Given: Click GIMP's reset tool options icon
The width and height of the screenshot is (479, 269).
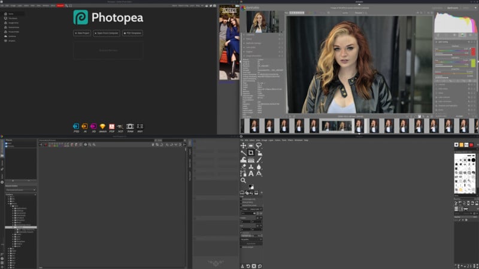Looking at the screenshot, I should click(x=260, y=266).
